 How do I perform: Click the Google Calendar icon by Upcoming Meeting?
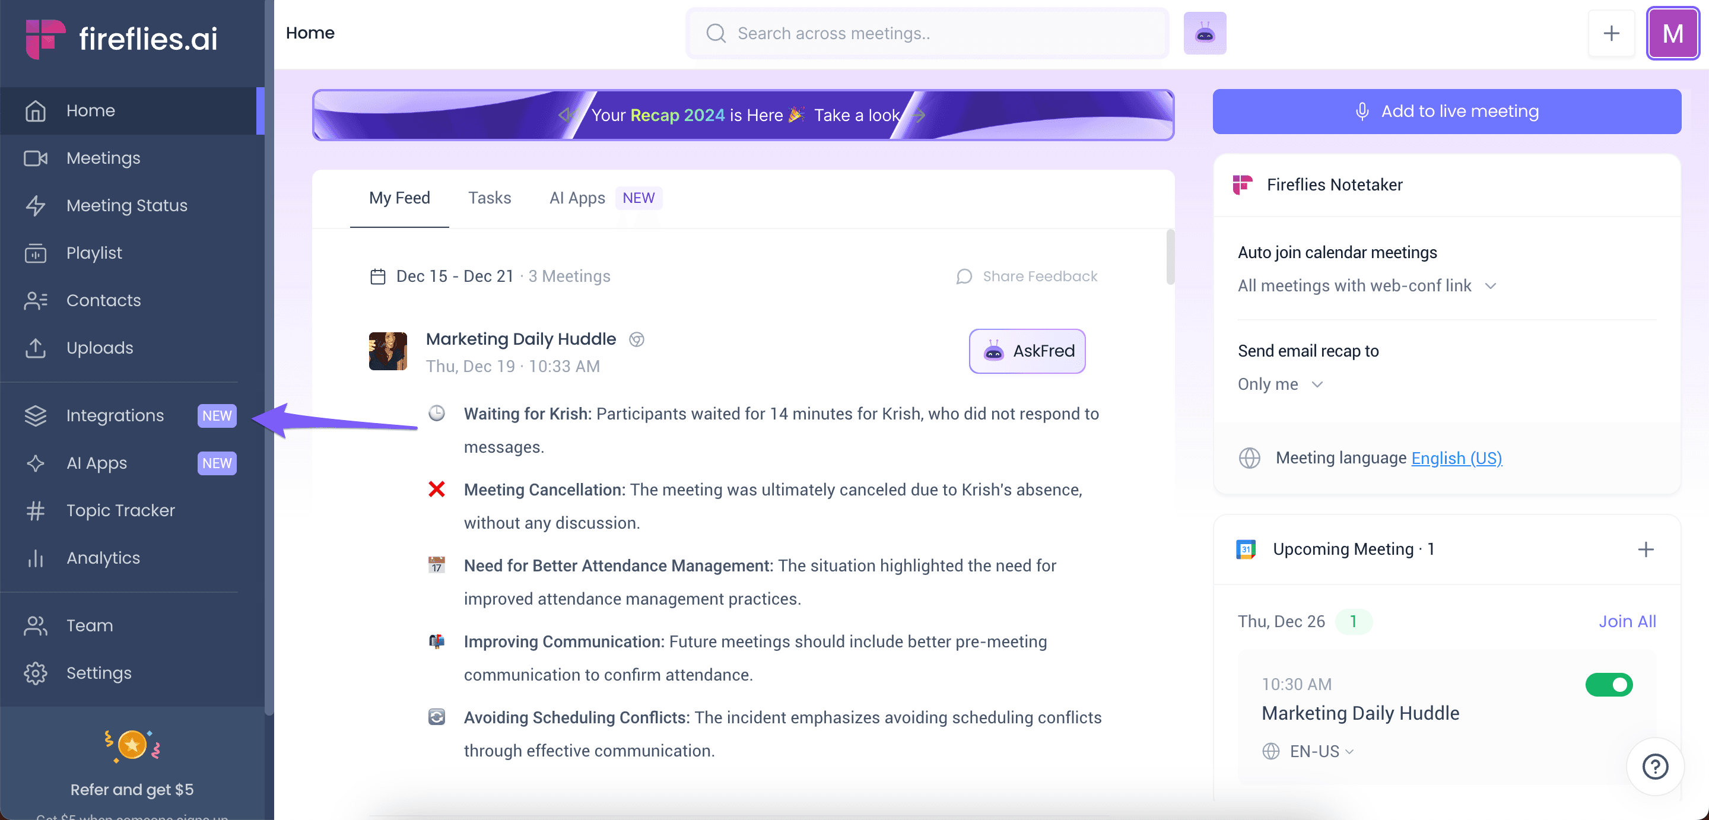[1246, 549]
